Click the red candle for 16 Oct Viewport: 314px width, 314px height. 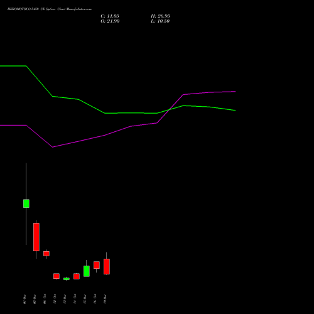(97, 265)
